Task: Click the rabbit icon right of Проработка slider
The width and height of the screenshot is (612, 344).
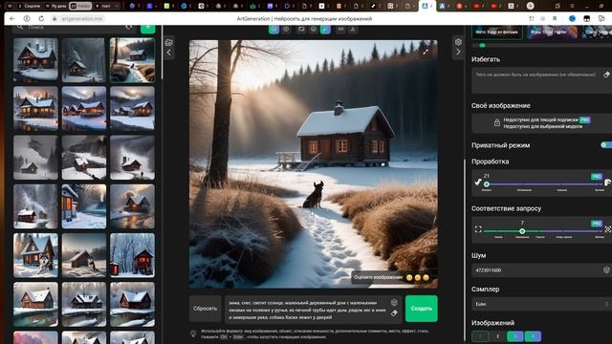Action: point(608,183)
